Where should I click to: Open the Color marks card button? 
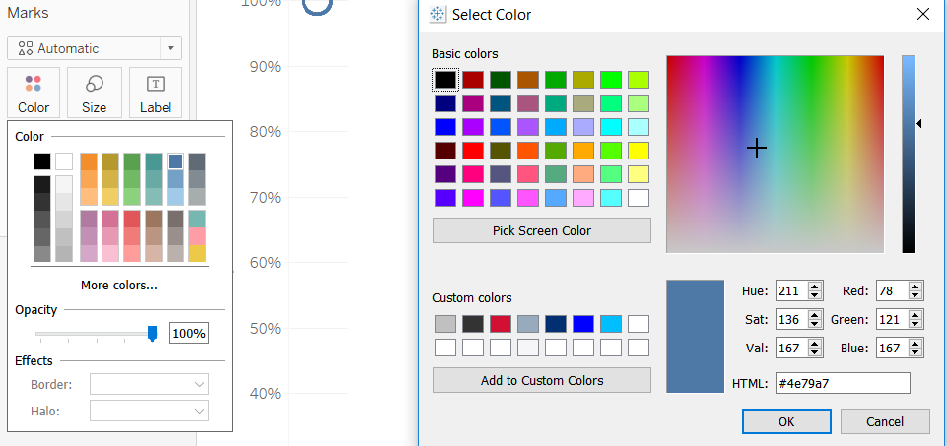[x=34, y=93]
